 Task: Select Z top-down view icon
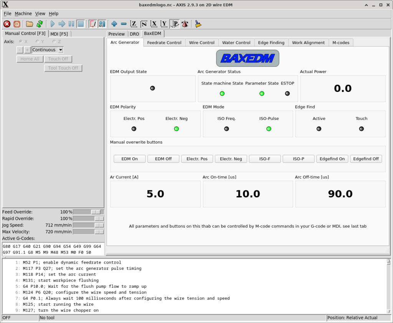click(134, 24)
